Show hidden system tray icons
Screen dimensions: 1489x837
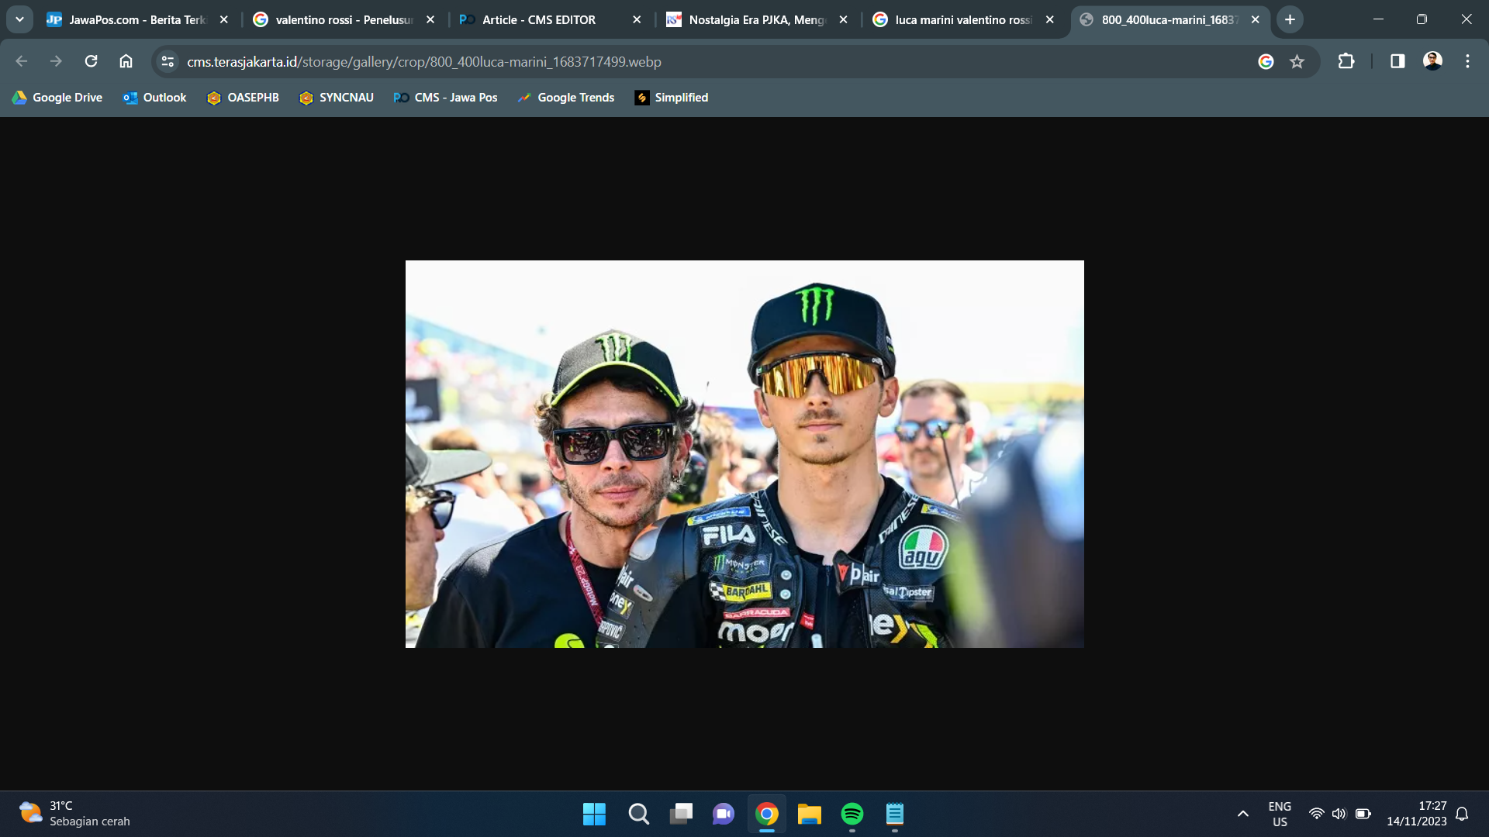(1242, 814)
